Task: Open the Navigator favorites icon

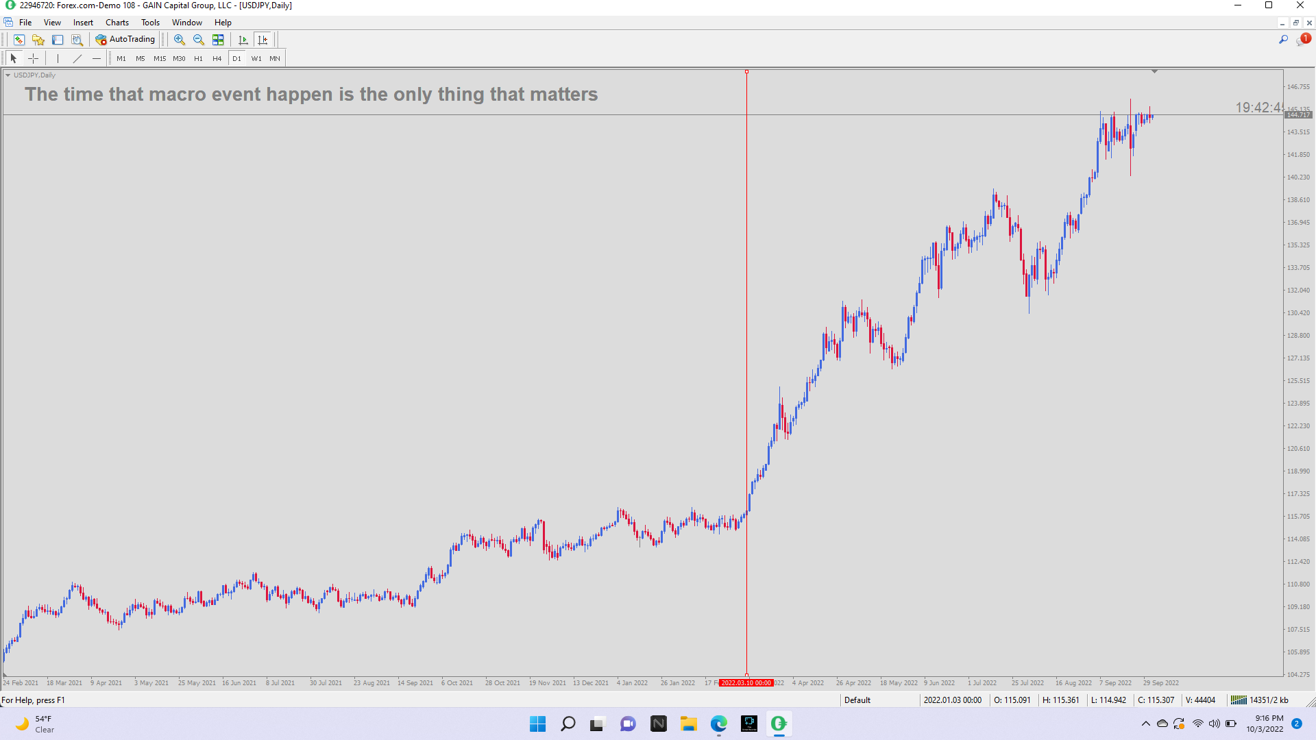Action: click(x=38, y=40)
